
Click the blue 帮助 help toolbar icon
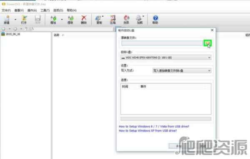(155, 20)
